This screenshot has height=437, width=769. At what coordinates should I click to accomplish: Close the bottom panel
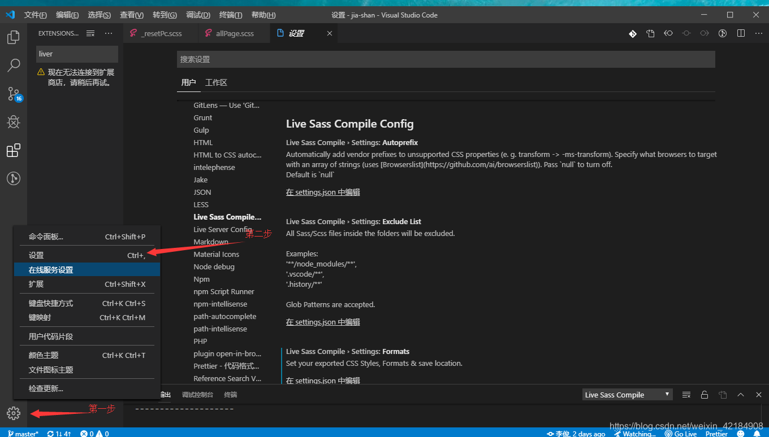759,395
